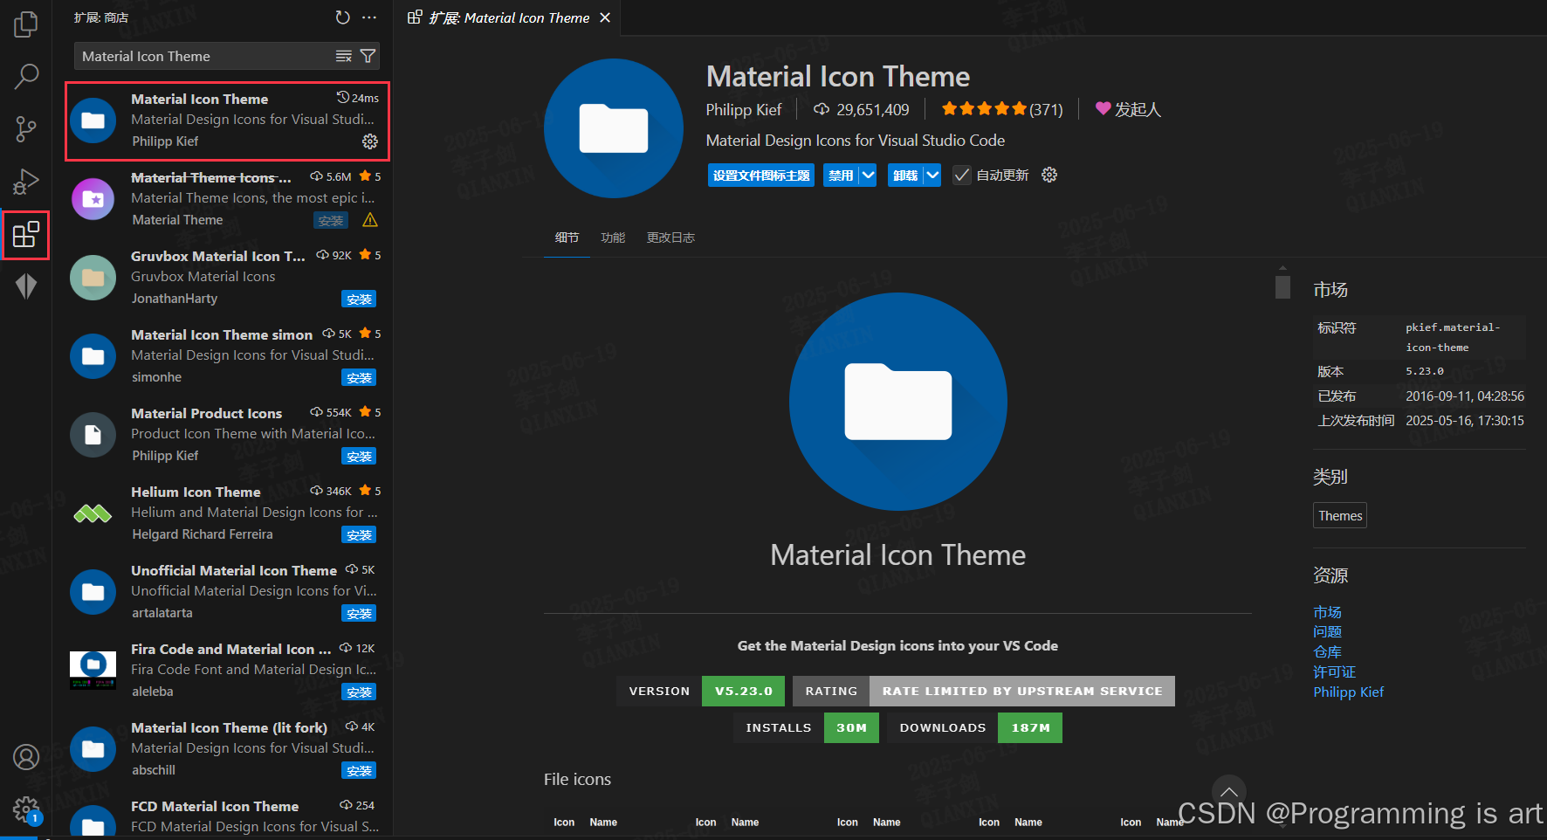The image size is (1547, 840).
Task: Click the install count 29,651,409
Action: tap(862, 109)
